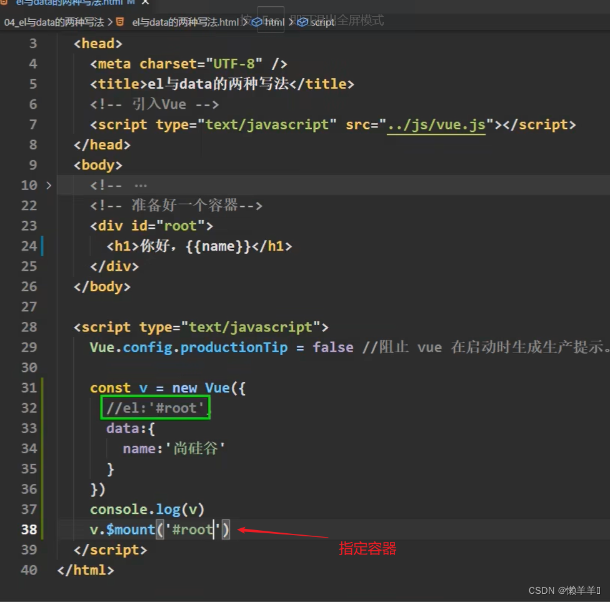The image size is (610, 602).
Task: Click the '#root' argument on line 38
Action: tap(193, 530)
